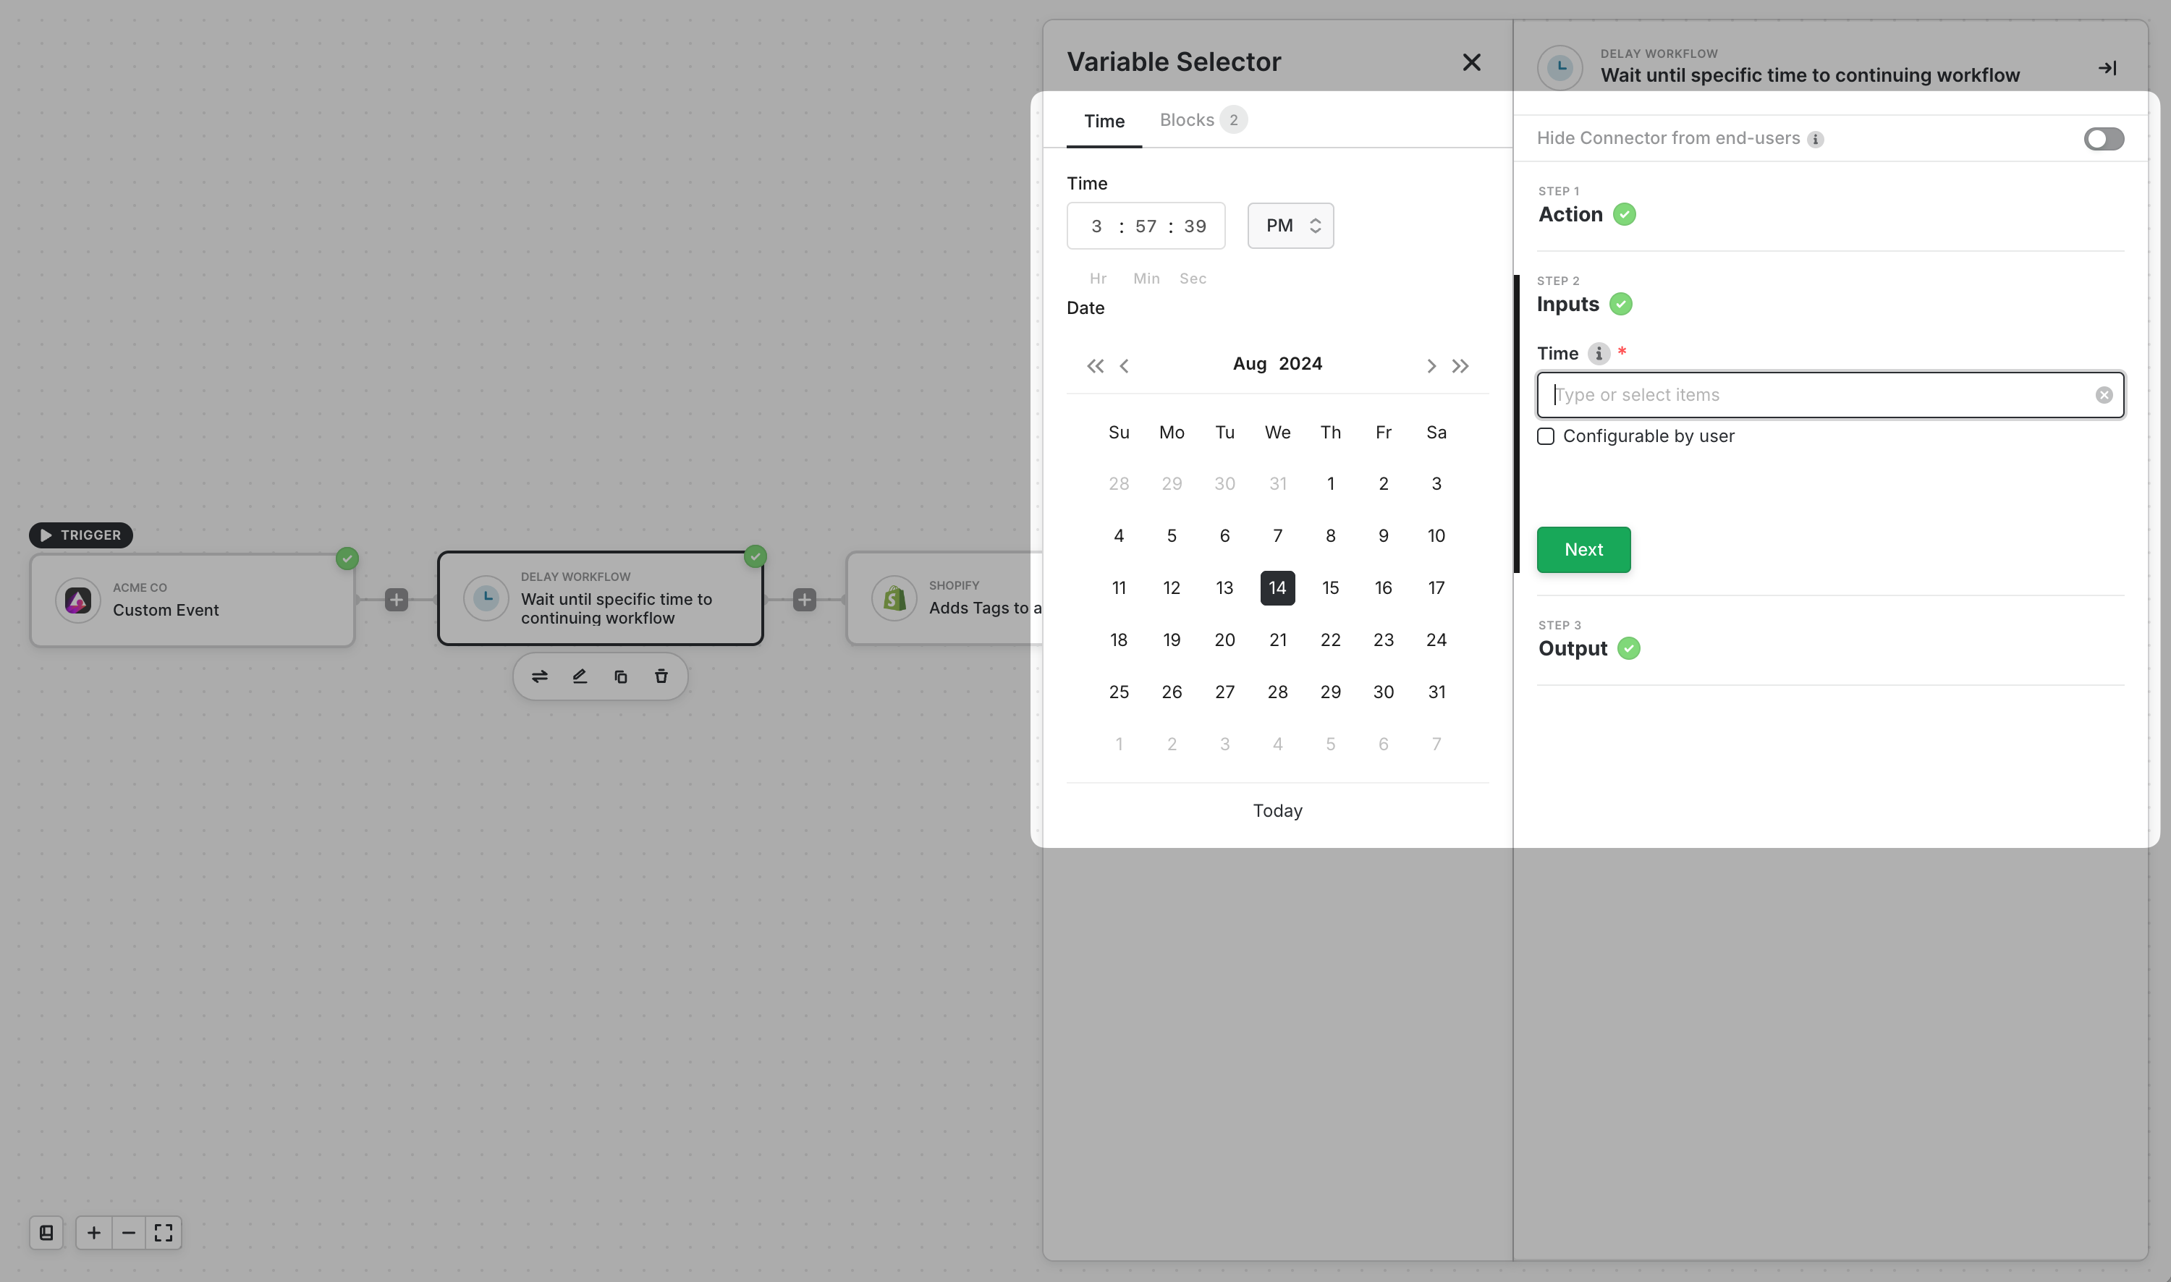The image size is (2171, 1282).
Task: Select August 22 in the calendar
Action: coord(1329,640)
